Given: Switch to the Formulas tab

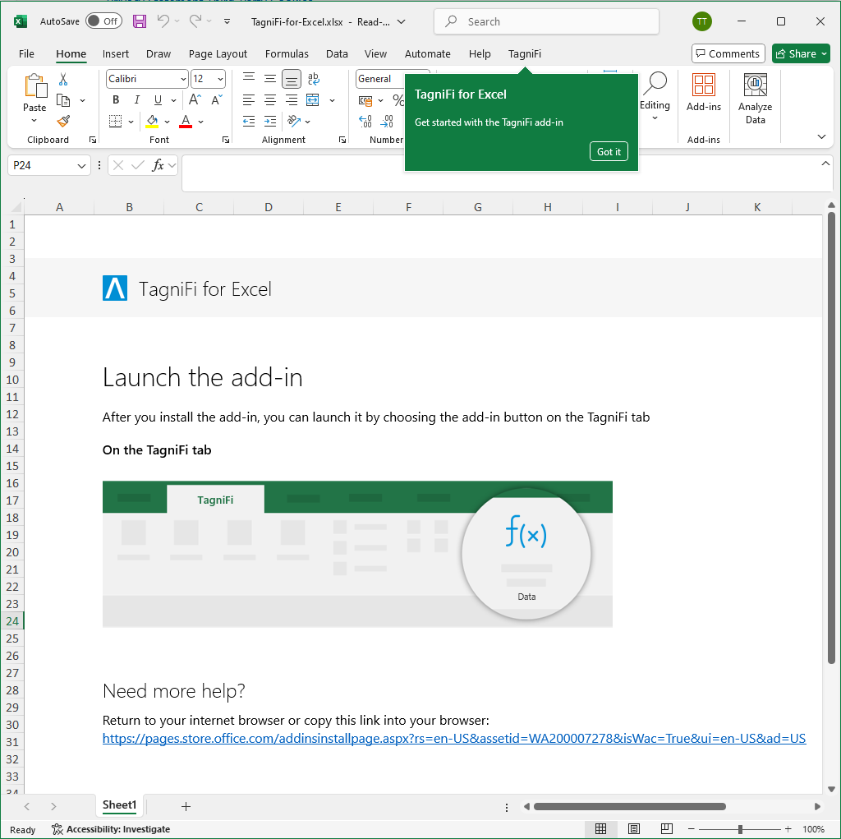Looking at the screenshot, I should (287, 53).
